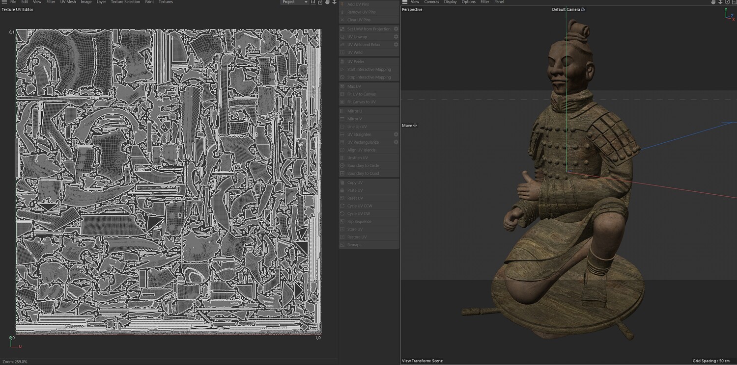Open the Project dropdown
The image size is (737, 365).
[x=294, y=2]
